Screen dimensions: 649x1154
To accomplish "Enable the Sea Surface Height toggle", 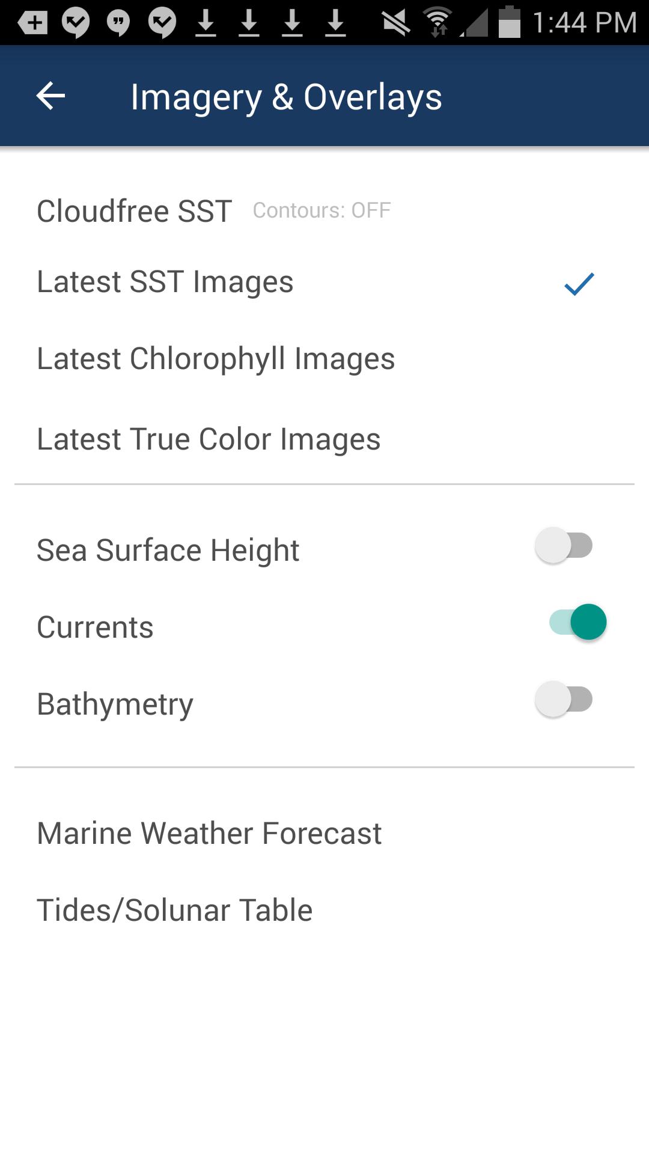I will [x=564, y=546].
